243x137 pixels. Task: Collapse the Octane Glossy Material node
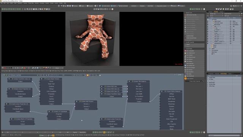click(162, 91)
